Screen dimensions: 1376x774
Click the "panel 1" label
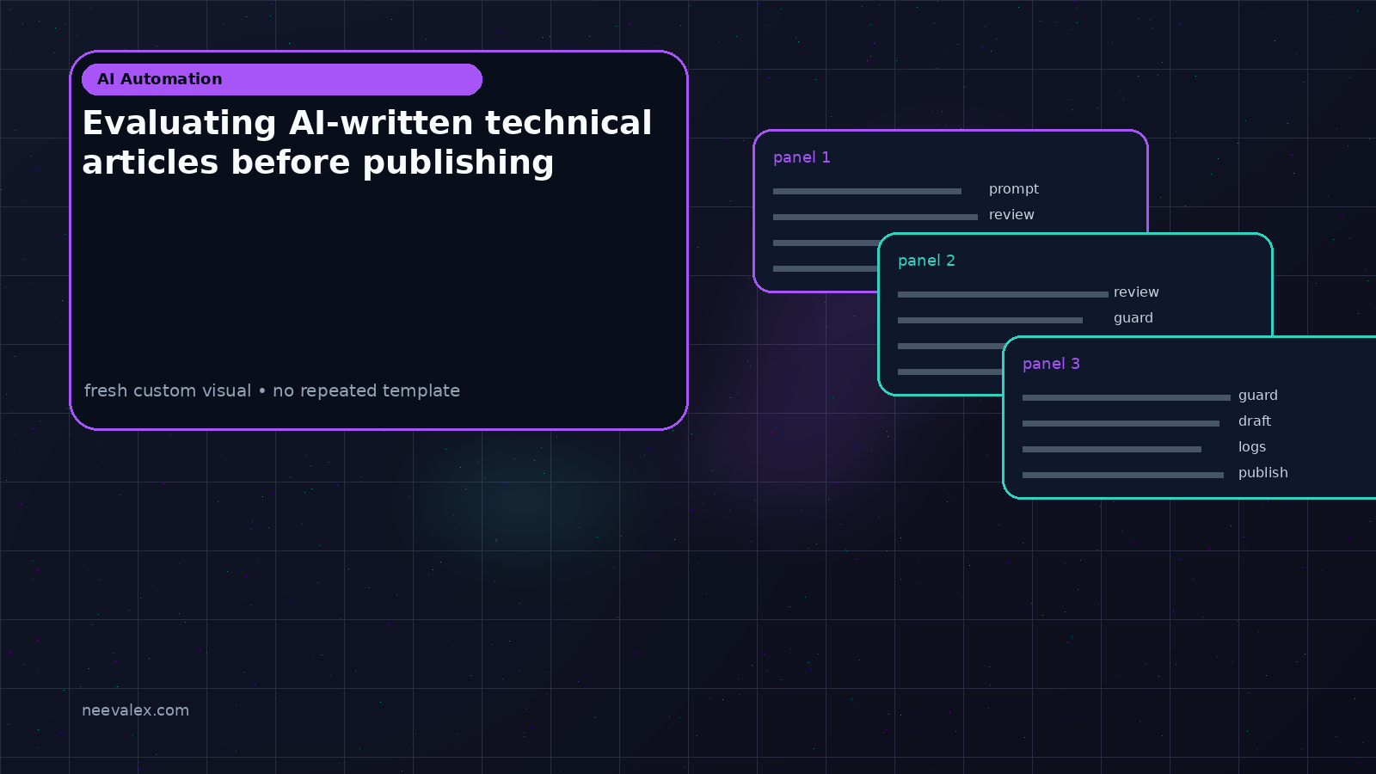[802, 157]
